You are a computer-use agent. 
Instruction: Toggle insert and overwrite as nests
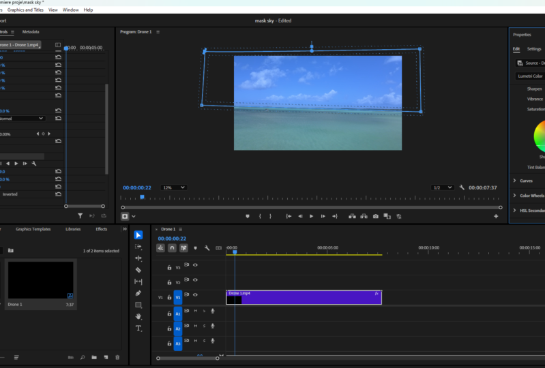[160, 248]
